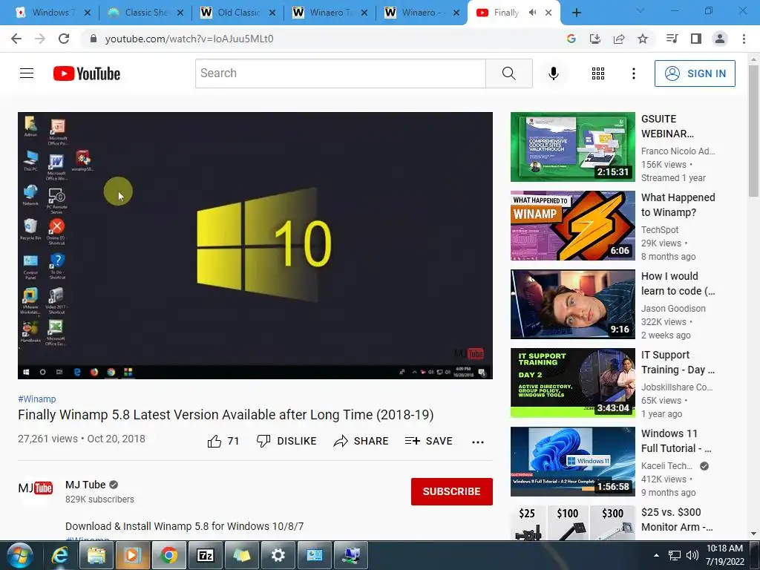Bookmark this page with star icon

pos(643,39)
